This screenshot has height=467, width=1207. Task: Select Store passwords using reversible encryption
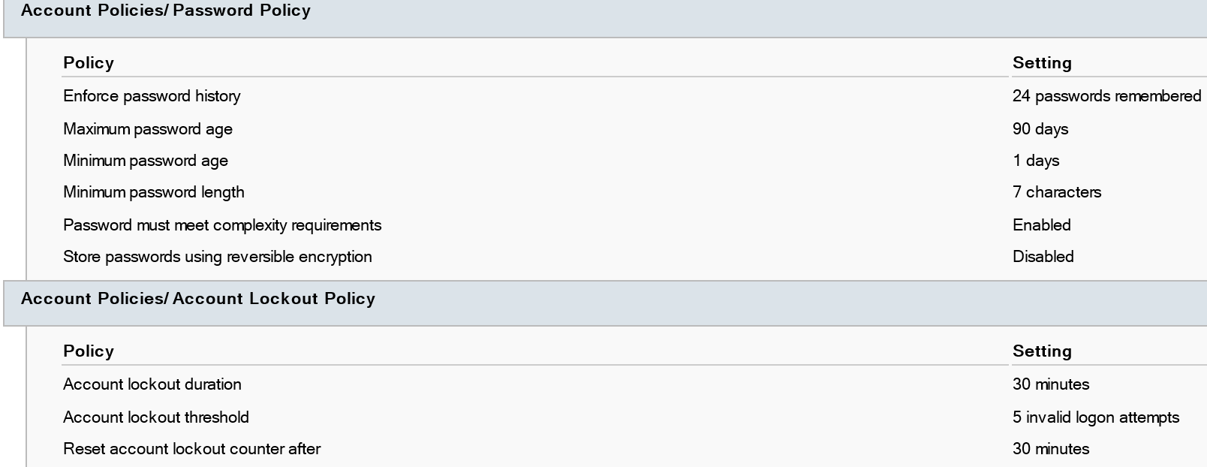point(218,257)
